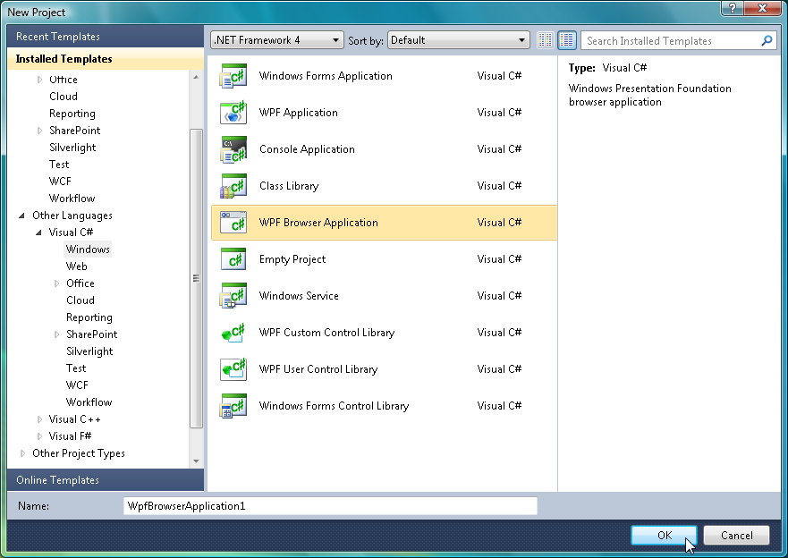
Task: Click the project Name input field
Action: pos(330,506)
